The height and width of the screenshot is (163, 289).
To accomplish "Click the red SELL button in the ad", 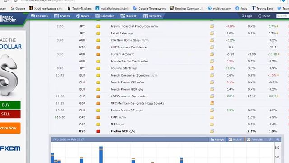I will tap(10, 114).
